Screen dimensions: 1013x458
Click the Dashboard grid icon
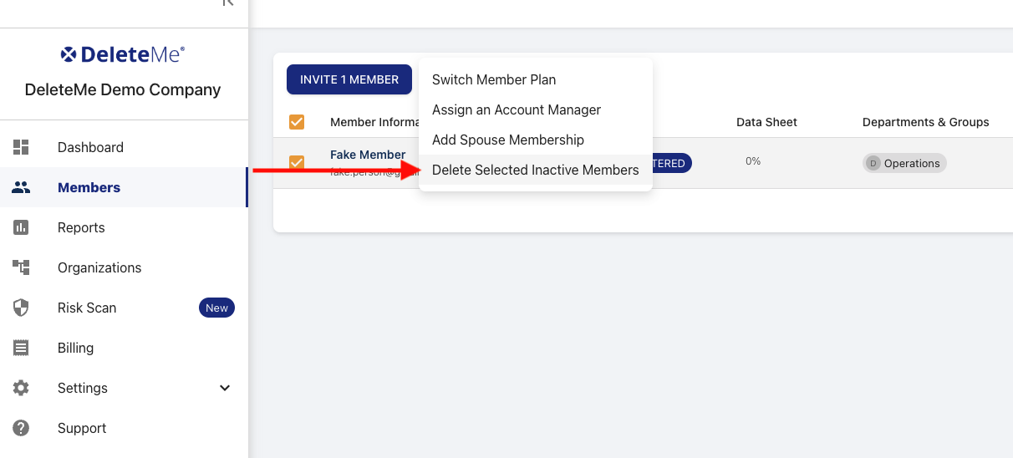pos(21,147)
